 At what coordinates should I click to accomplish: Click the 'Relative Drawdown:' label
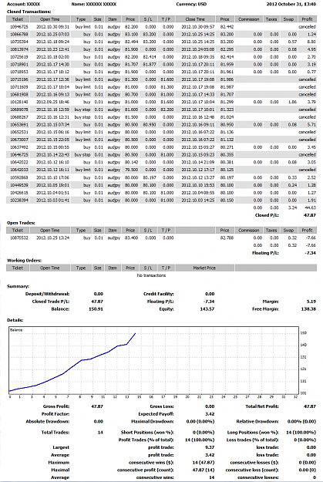click(257, 421)
